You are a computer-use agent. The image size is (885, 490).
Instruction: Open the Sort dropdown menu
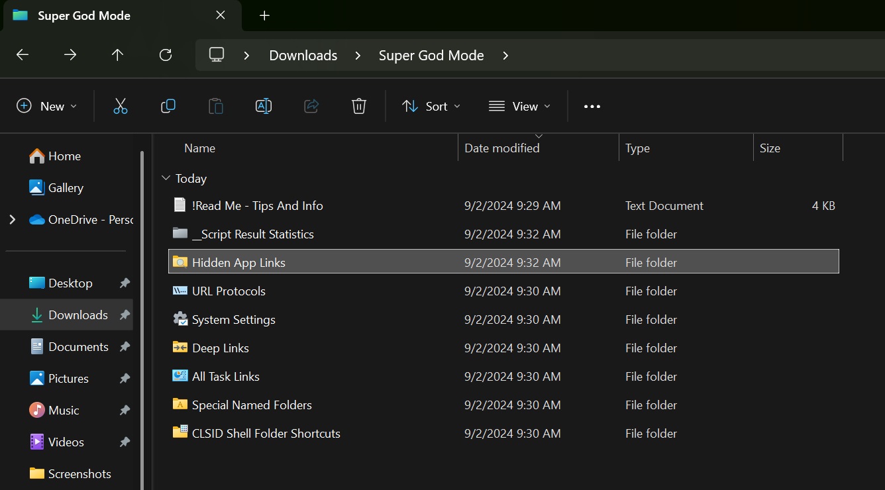(x=431, y=106)
